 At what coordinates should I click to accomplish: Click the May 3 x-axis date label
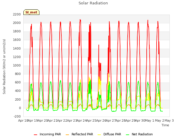click(169, 120)
